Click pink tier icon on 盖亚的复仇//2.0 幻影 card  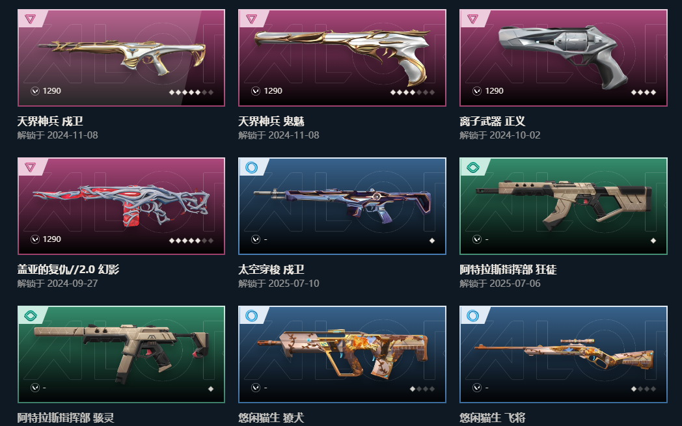[x=30, y=167]
